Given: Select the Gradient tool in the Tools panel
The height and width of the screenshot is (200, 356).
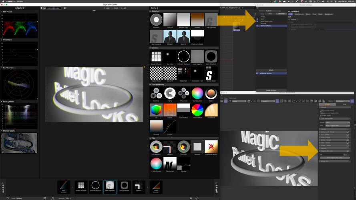Looking at the screenshot, I should [x=197, y=20].
